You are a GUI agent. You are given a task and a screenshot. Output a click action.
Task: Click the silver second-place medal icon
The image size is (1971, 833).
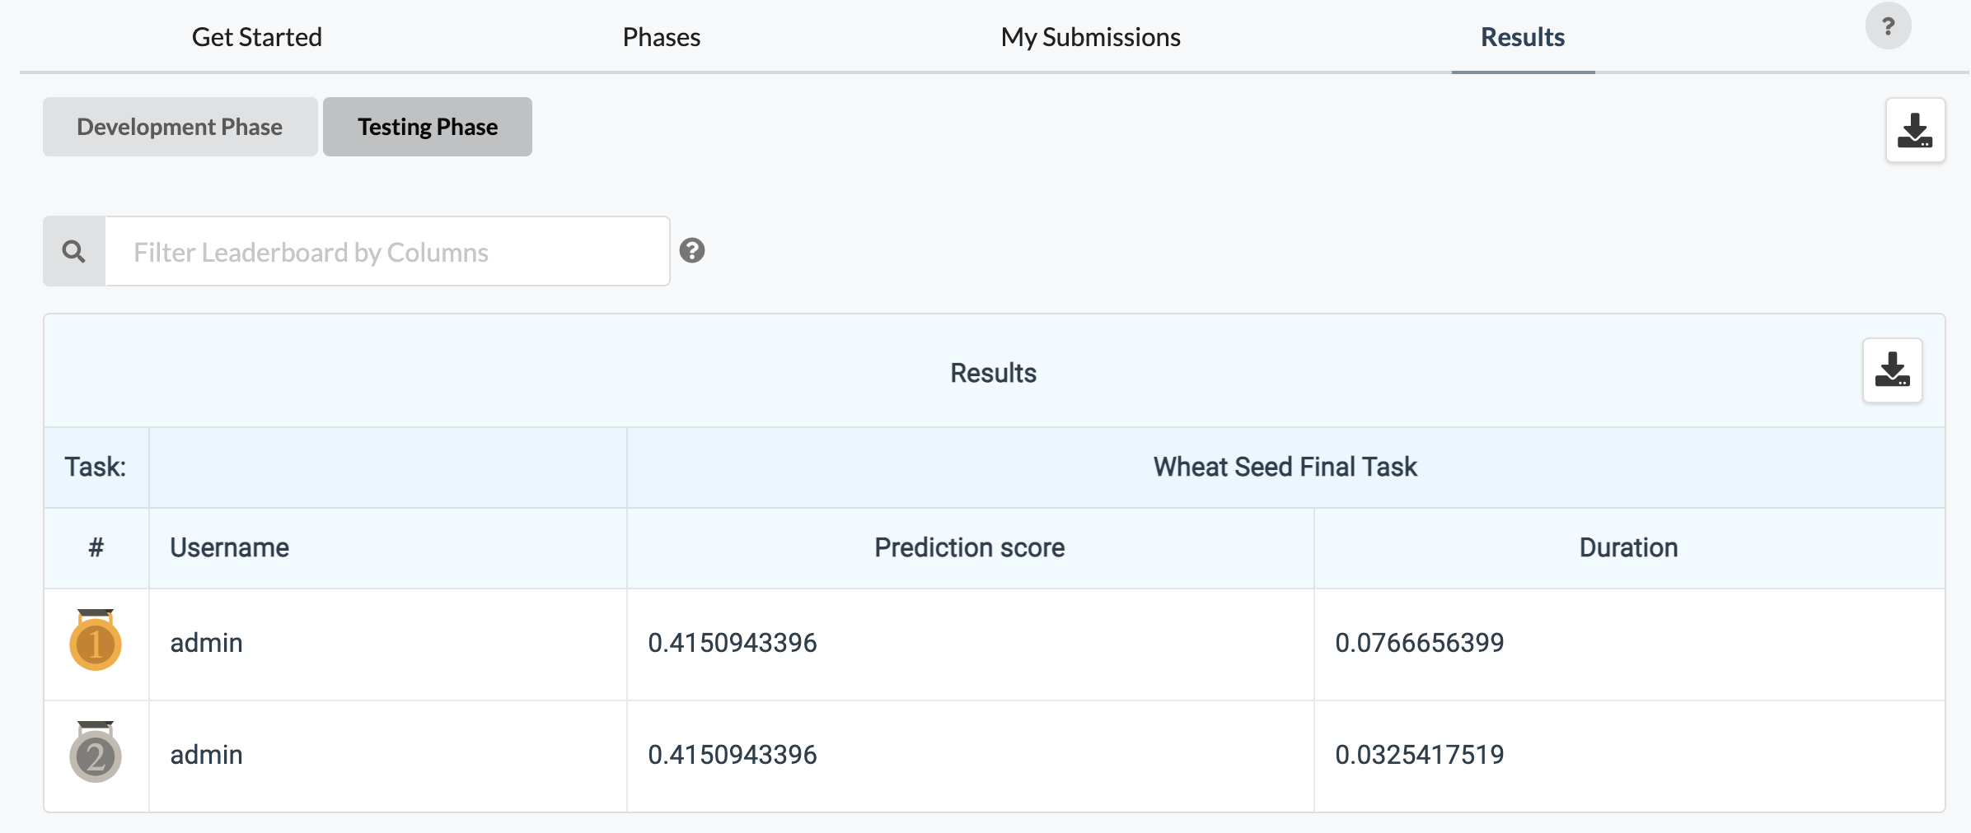click(x=96, y=755)
